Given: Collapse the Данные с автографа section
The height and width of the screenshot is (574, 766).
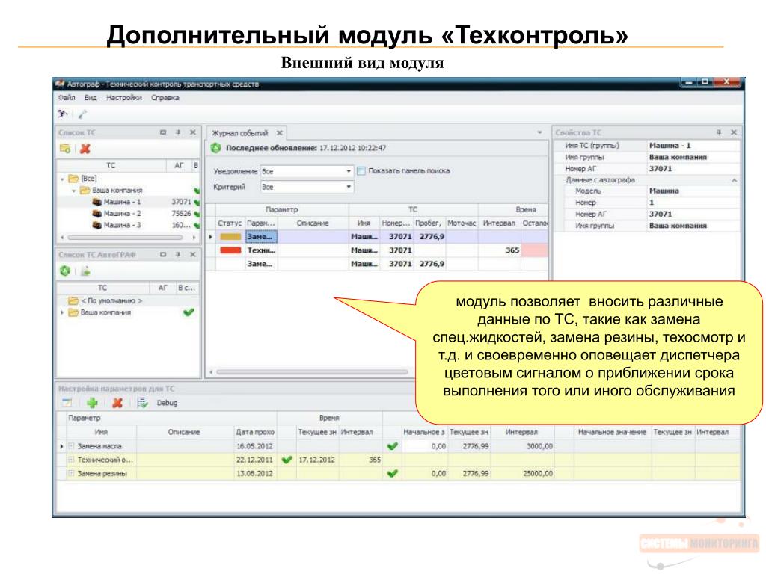Looking at the screenshot, I should pos(734,180).
